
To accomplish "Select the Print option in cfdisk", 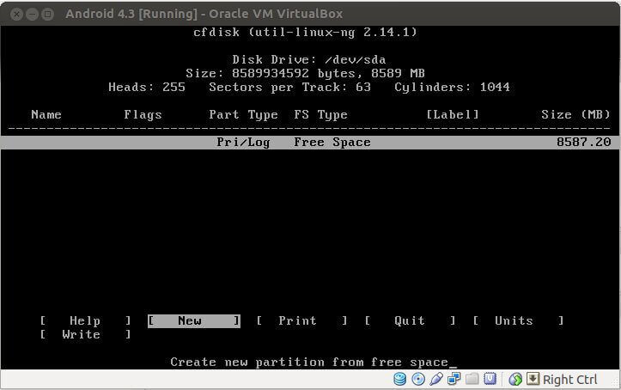I will [x=301, y=320].
